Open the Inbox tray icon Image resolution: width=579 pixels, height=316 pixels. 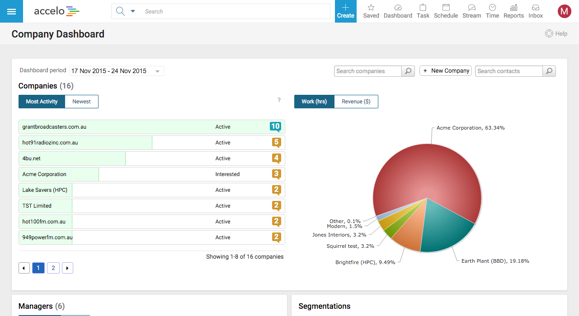(x=536, y=8)
